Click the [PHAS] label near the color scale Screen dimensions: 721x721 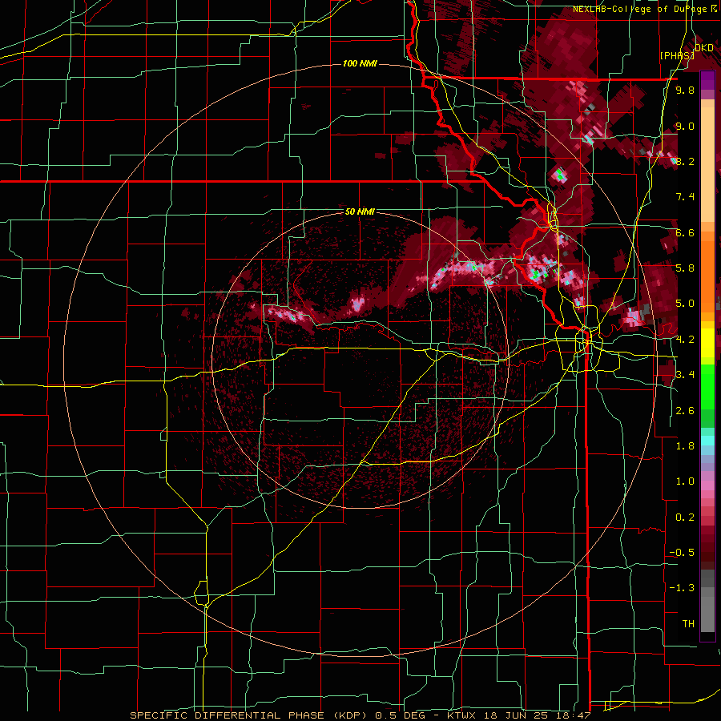click(x=677, y=55)
